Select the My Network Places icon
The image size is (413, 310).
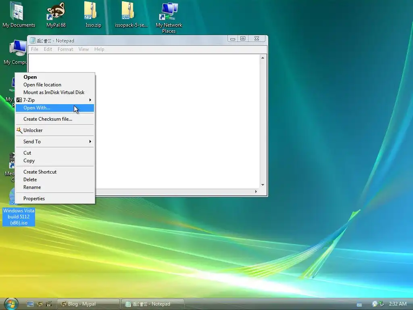pos(169,17)
